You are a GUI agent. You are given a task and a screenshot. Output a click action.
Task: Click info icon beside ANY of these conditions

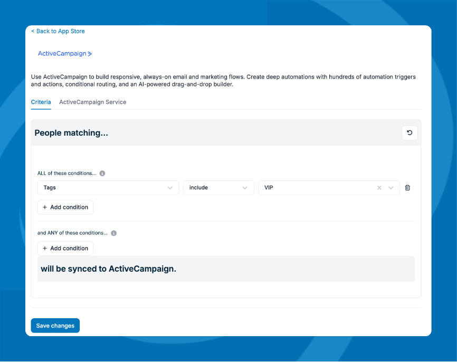pyautogui.click(x=113, y=233)
